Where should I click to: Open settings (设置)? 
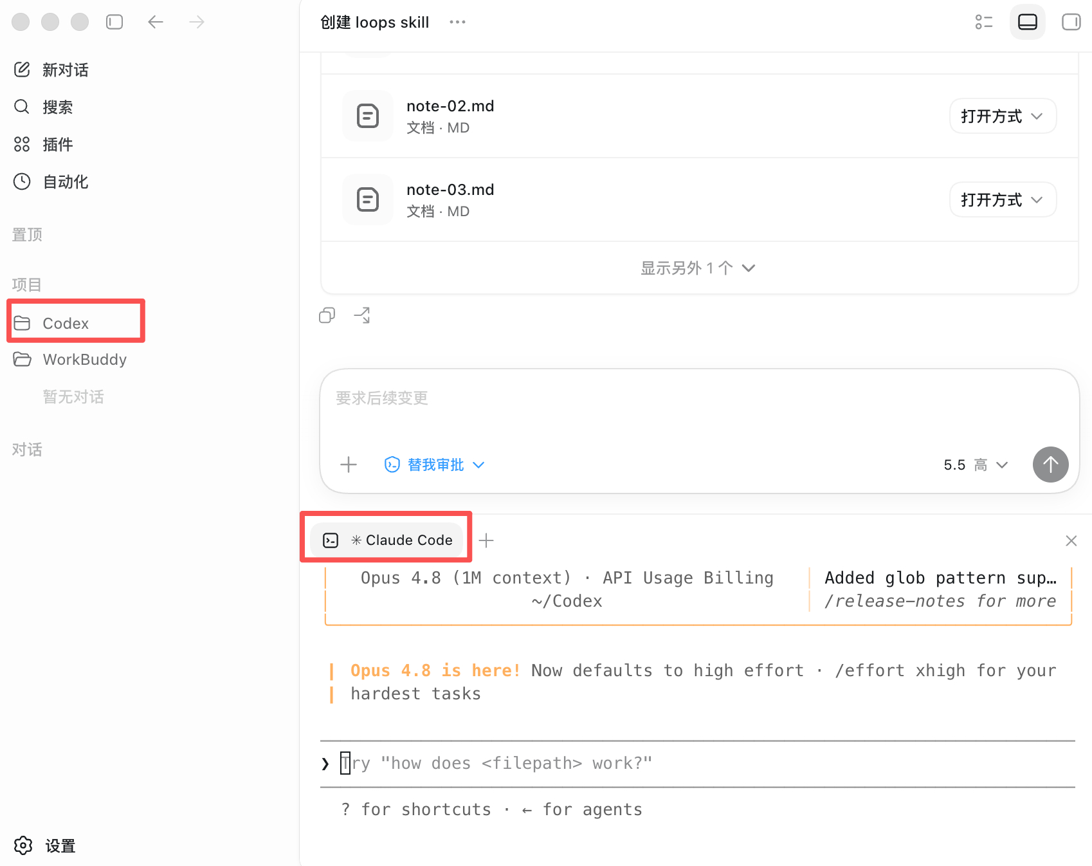pos(45,845)
